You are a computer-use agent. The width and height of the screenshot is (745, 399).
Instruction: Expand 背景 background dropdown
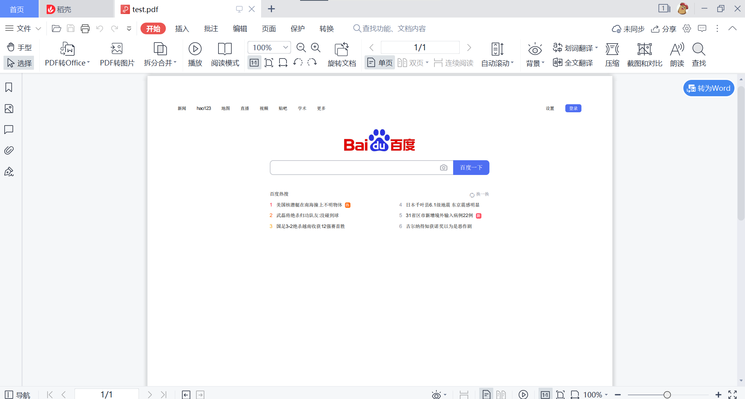[543, 62]
